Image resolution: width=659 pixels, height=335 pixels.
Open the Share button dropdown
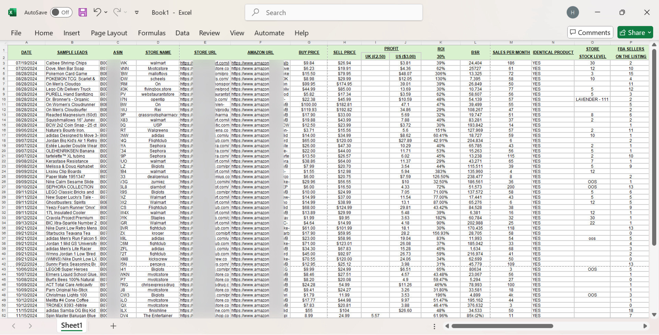pos(649,33)
